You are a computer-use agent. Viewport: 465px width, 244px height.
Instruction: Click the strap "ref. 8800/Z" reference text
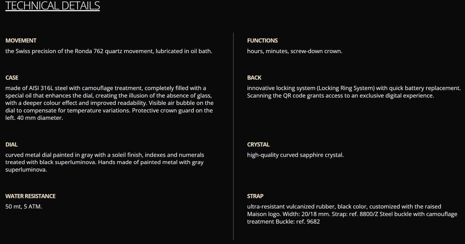[364, 214]
